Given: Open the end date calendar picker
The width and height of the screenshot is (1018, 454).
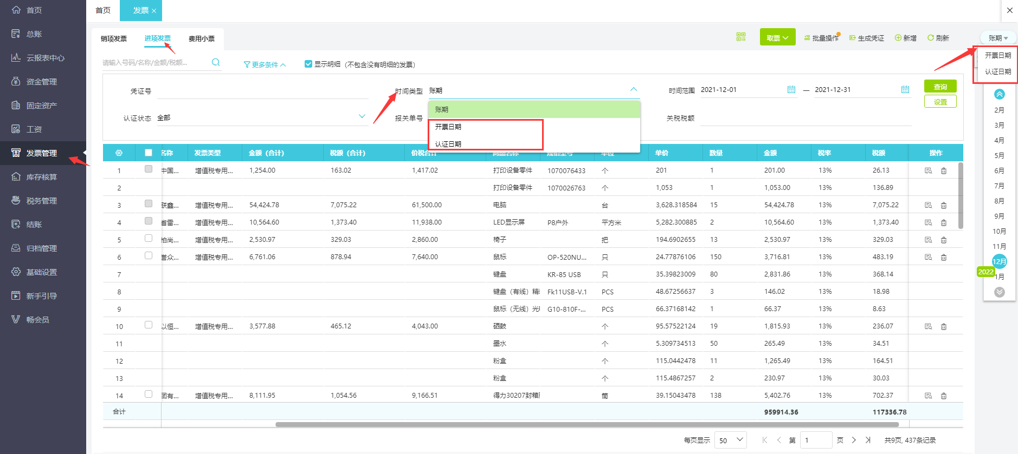Looking at the screenshot, I should pos(905,89).
